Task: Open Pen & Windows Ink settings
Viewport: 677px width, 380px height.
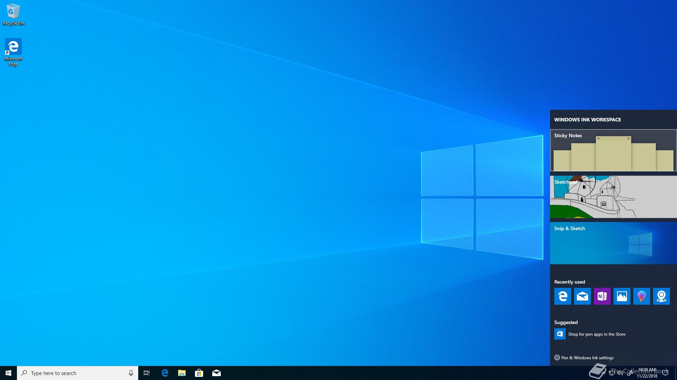Action: [x=587, y=358]
